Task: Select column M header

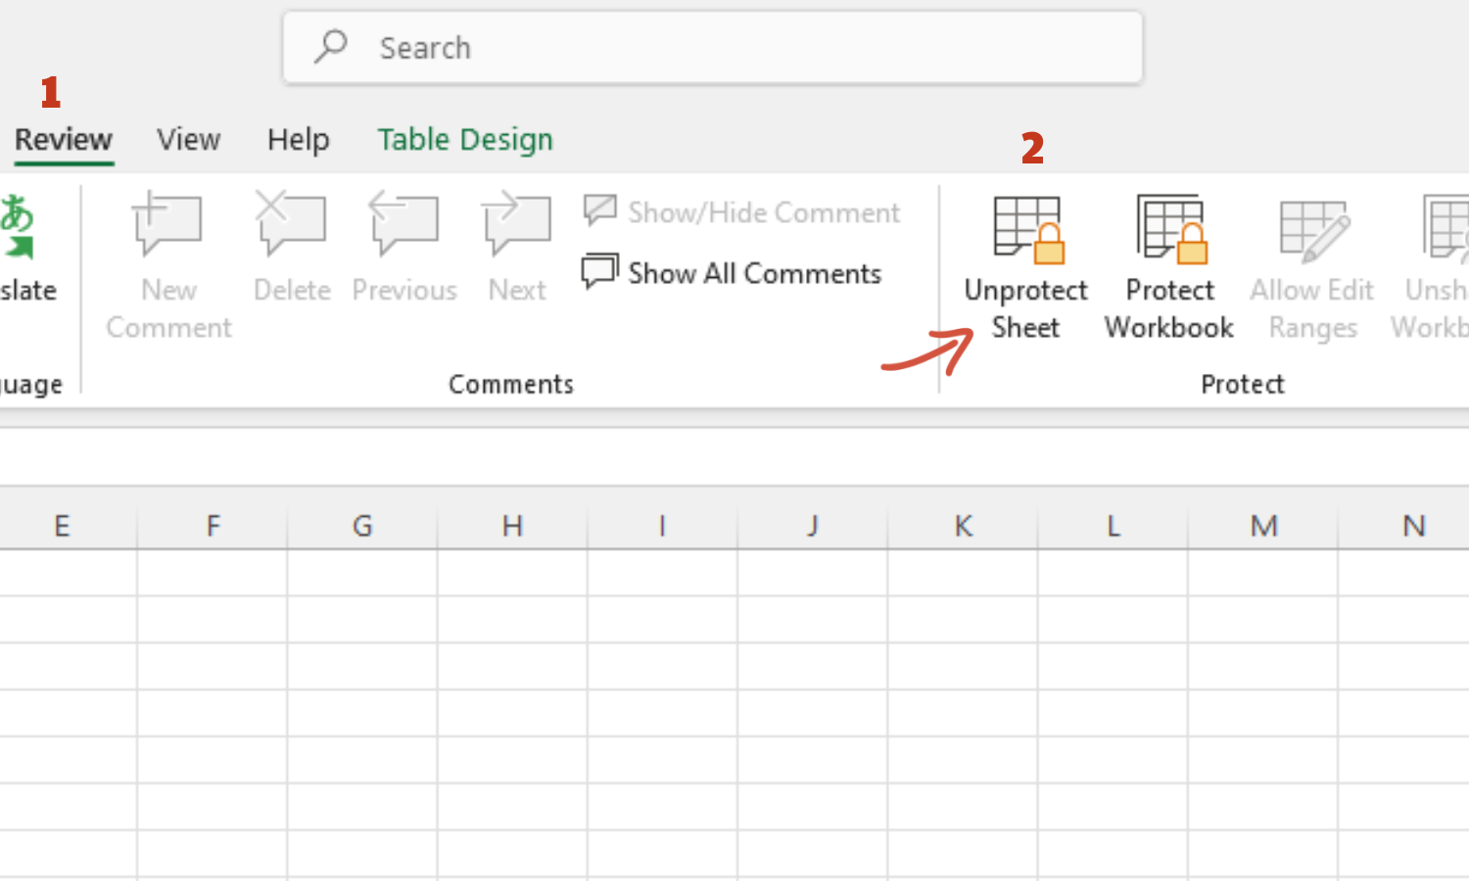Action: point(1263,527)
